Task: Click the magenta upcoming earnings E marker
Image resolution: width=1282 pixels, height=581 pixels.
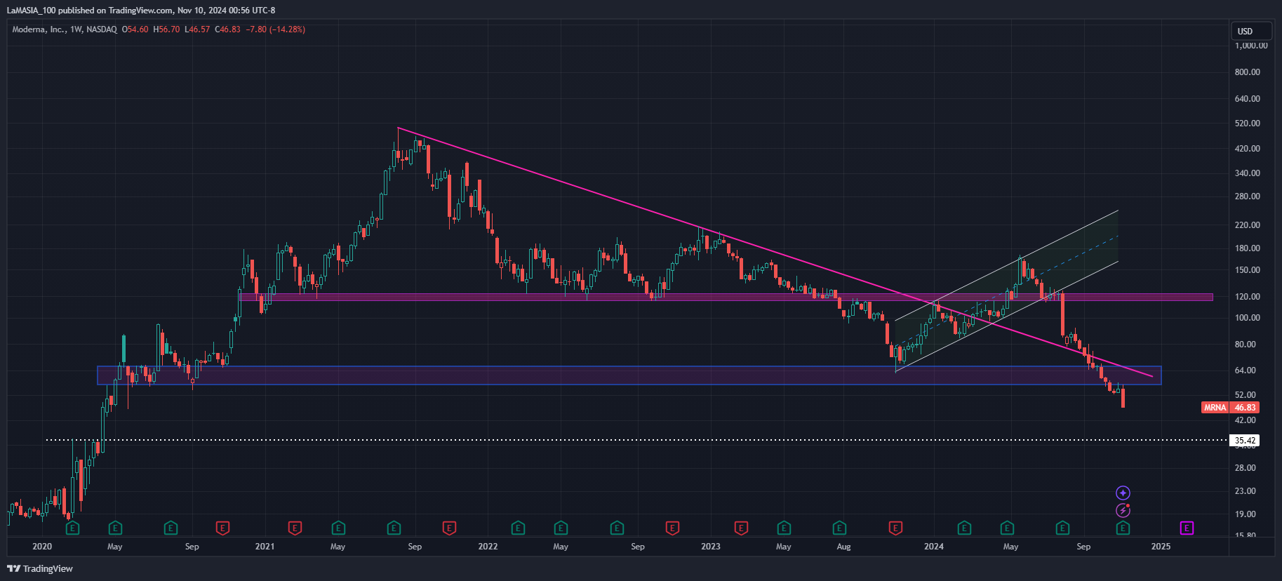Action: pos(1187,528)
